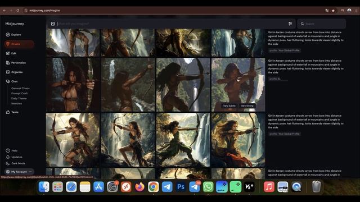This screenshot has width=360, height=202.
Task: Open Tasks in the sidebar
Action: pyautogui.click(x=12, y=112)
